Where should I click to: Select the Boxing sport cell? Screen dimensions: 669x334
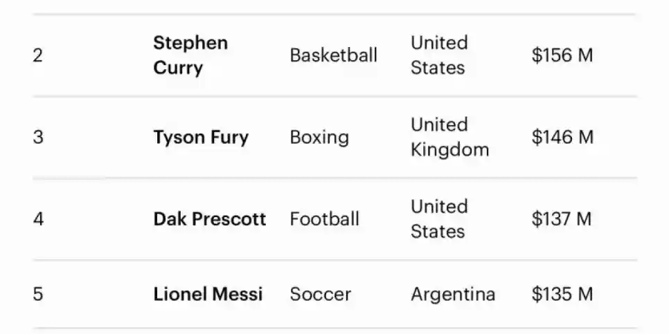[319, 137]
